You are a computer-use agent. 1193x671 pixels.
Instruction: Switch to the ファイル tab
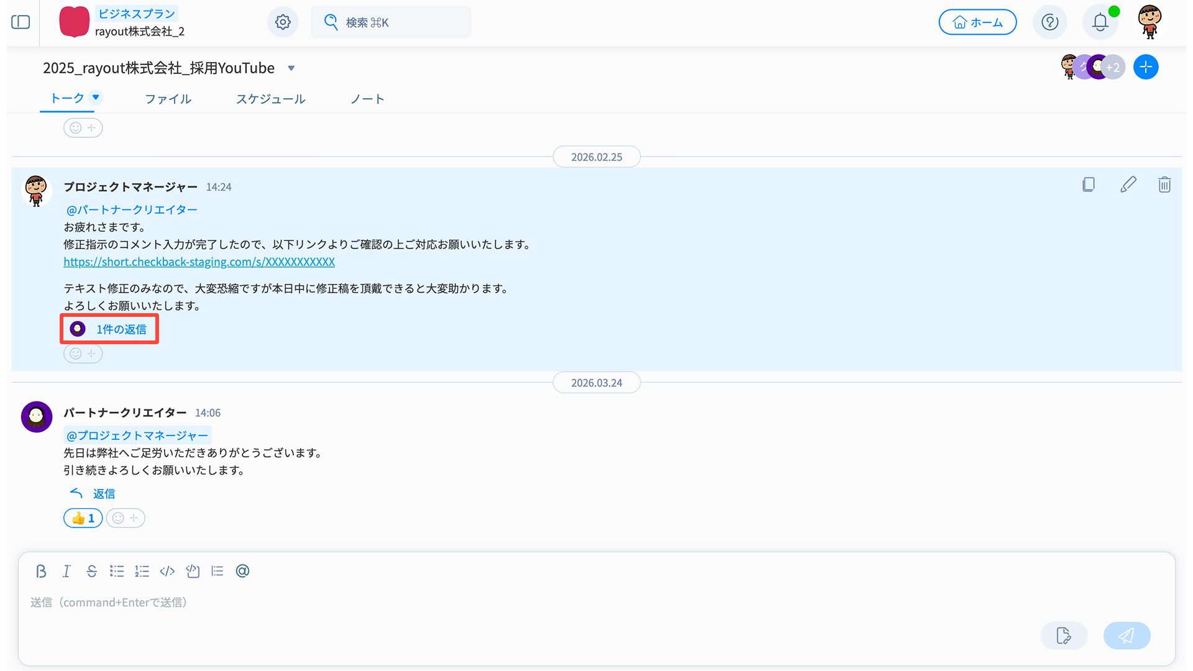pos(168,99)
